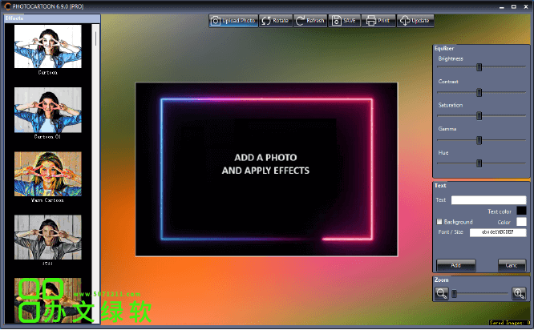Rotate the photo using the Rotate button

tap(275, 21)
